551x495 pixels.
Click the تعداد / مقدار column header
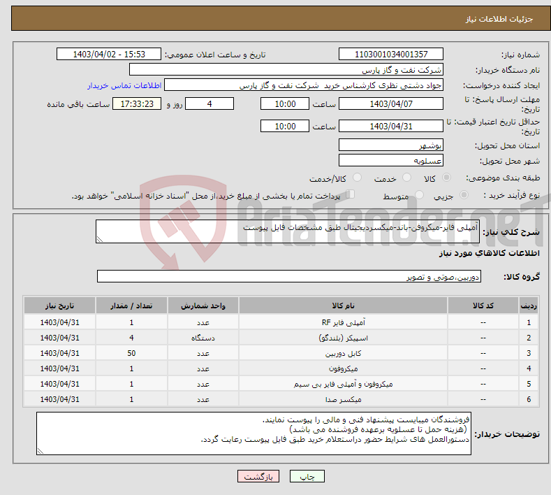(x=131, y=306)
